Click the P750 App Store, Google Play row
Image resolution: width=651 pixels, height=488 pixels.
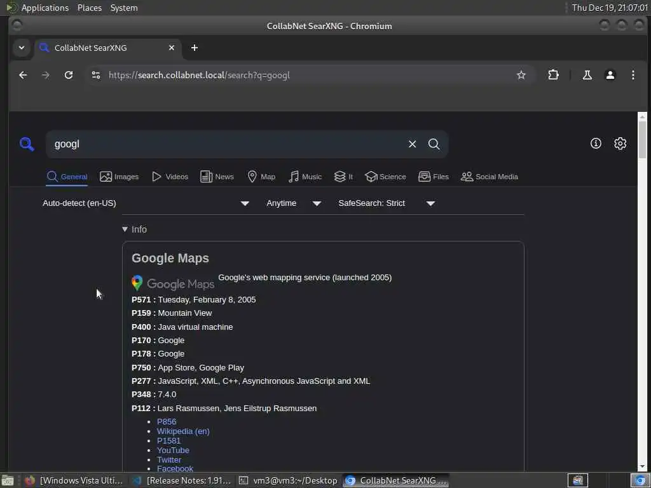(x=188, y=368)
